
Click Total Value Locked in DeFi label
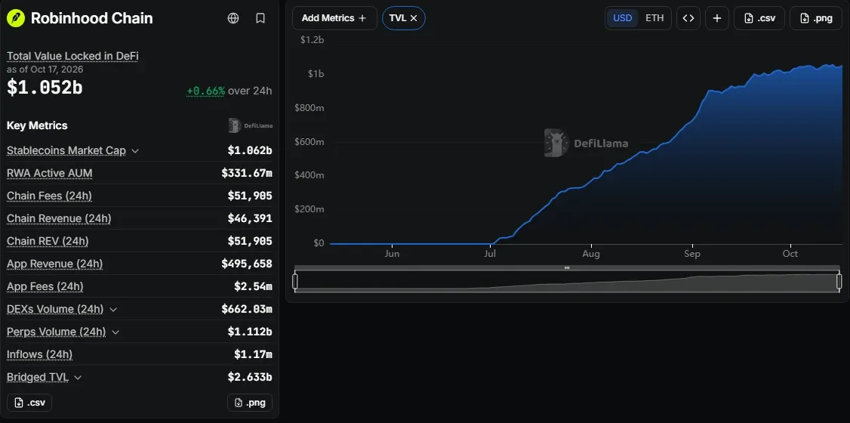pos(72,56)
